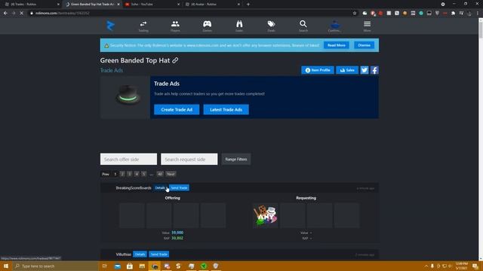Close the Green Banded Top Hat tab
The height and width of the screenshot is (271, 483).
pyautogui.click(x=118, y=5)
